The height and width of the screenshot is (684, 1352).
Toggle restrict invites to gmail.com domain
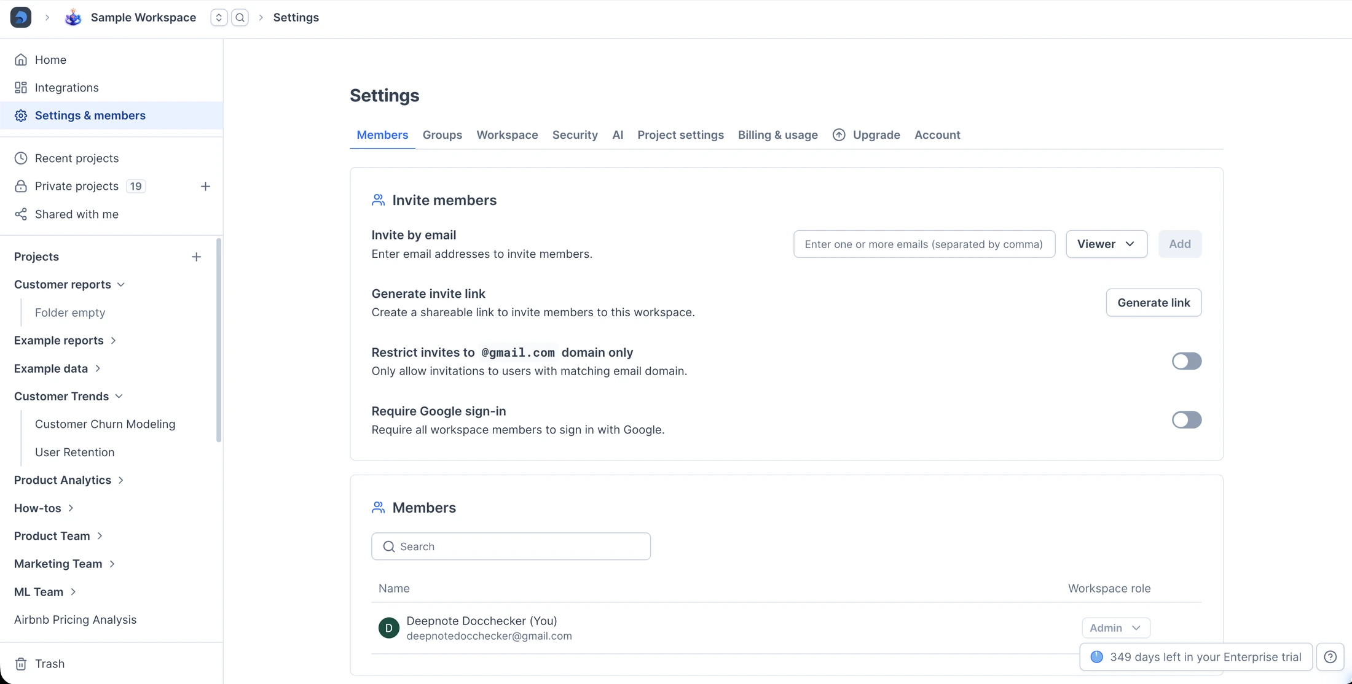coord(1186,361)
